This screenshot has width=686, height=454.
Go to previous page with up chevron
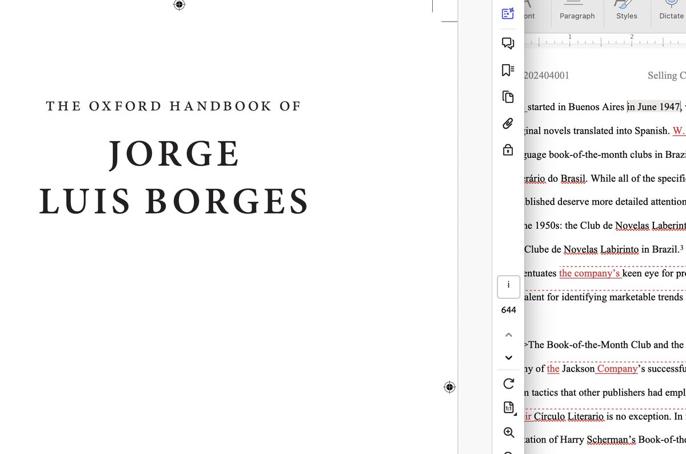point(508,334)
